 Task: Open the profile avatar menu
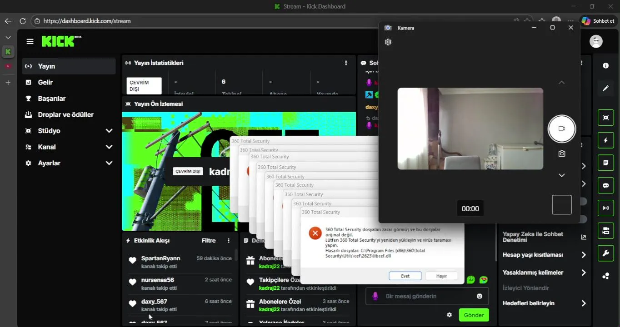[x=596, y=41]
